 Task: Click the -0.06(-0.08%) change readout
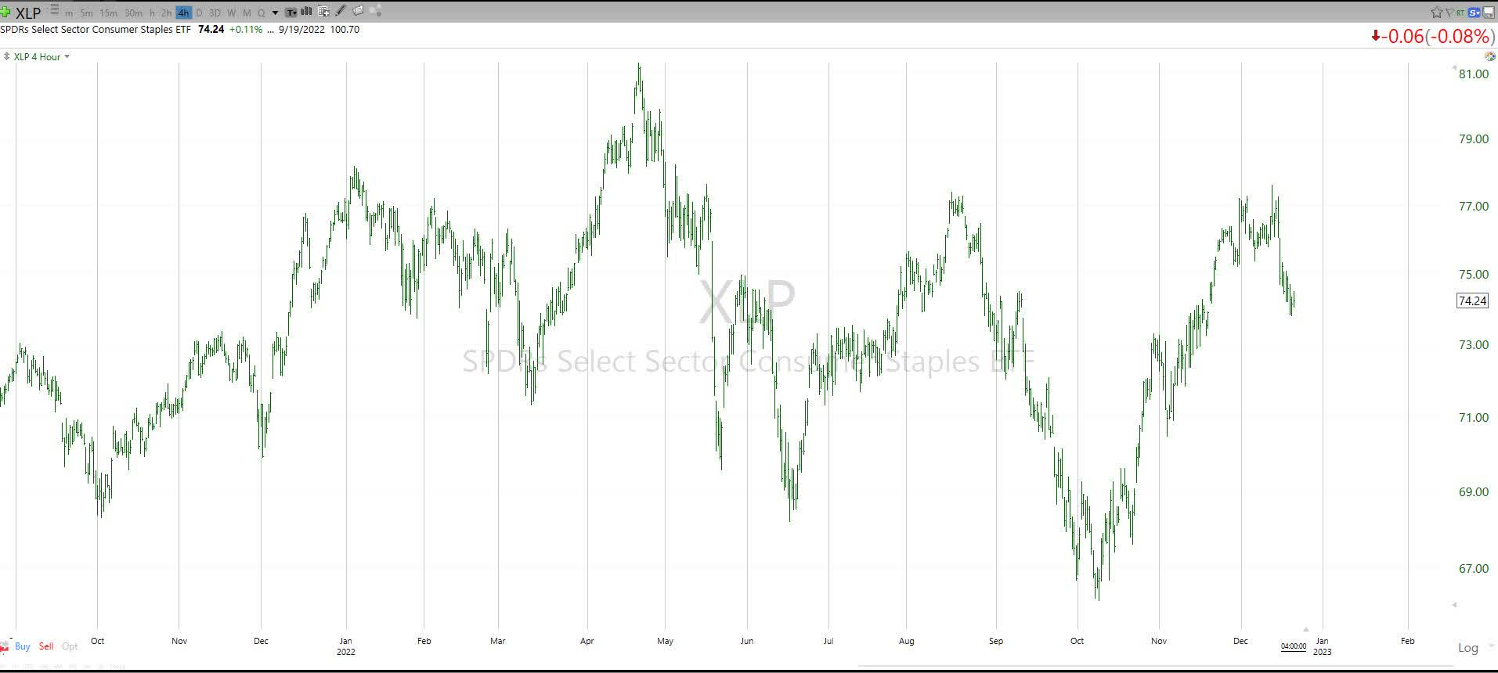pos(1432,36)
